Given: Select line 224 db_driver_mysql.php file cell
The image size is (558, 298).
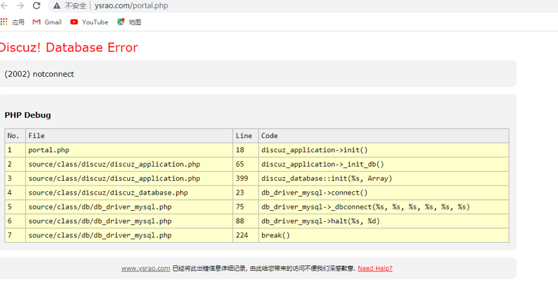Looking at the screenshot, I should 129,235.
